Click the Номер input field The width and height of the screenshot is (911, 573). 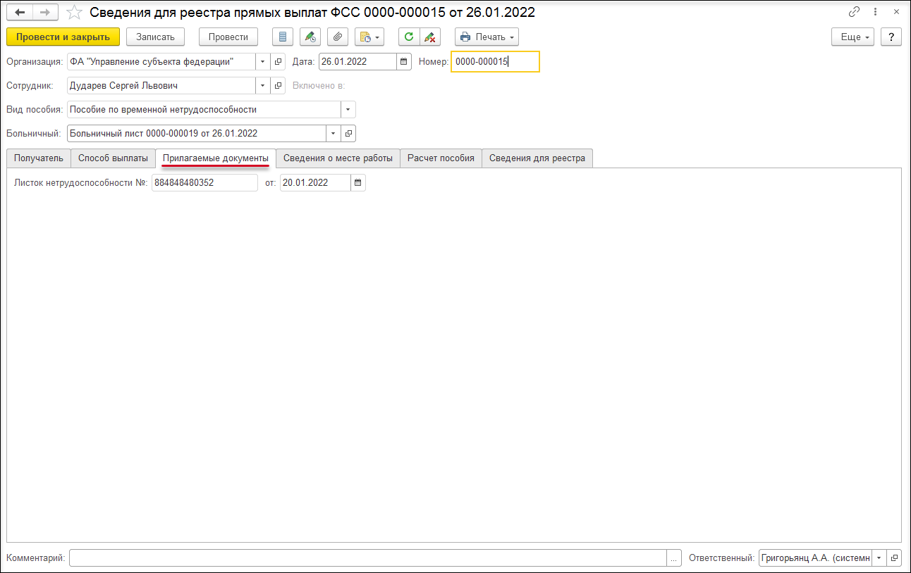tap(495, 62)
